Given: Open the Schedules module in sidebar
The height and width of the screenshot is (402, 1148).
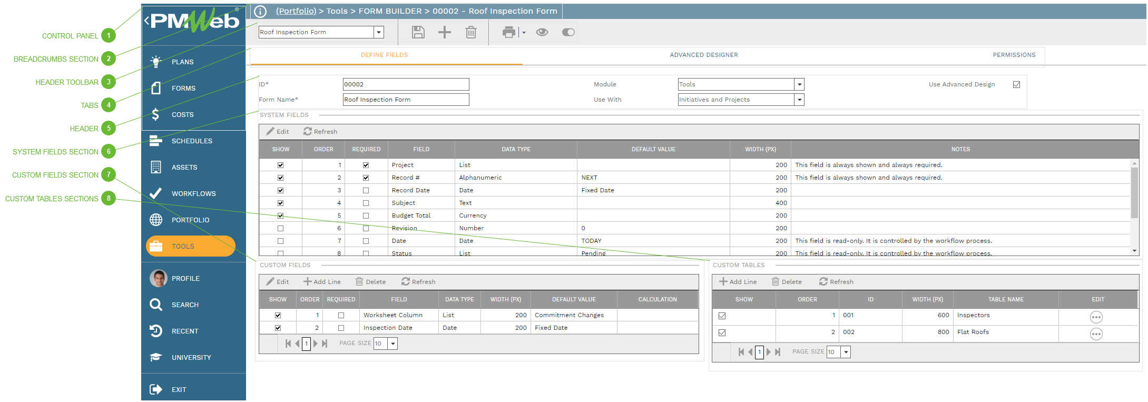Looking at the screenshot, I should click(x=192, y=141).
